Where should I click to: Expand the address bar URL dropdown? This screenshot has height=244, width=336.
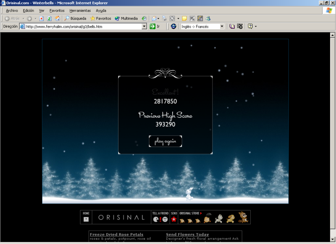(x=144, y=26)
